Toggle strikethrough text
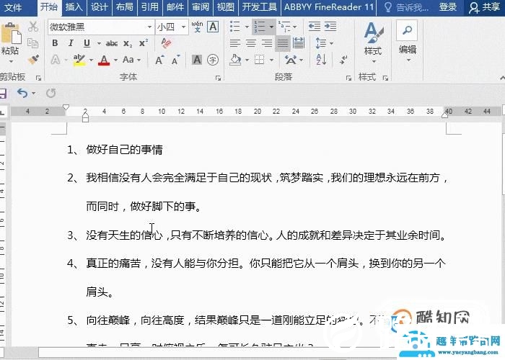Image resolution: width=505 pixels, height=360 pixels. point(112,43)
